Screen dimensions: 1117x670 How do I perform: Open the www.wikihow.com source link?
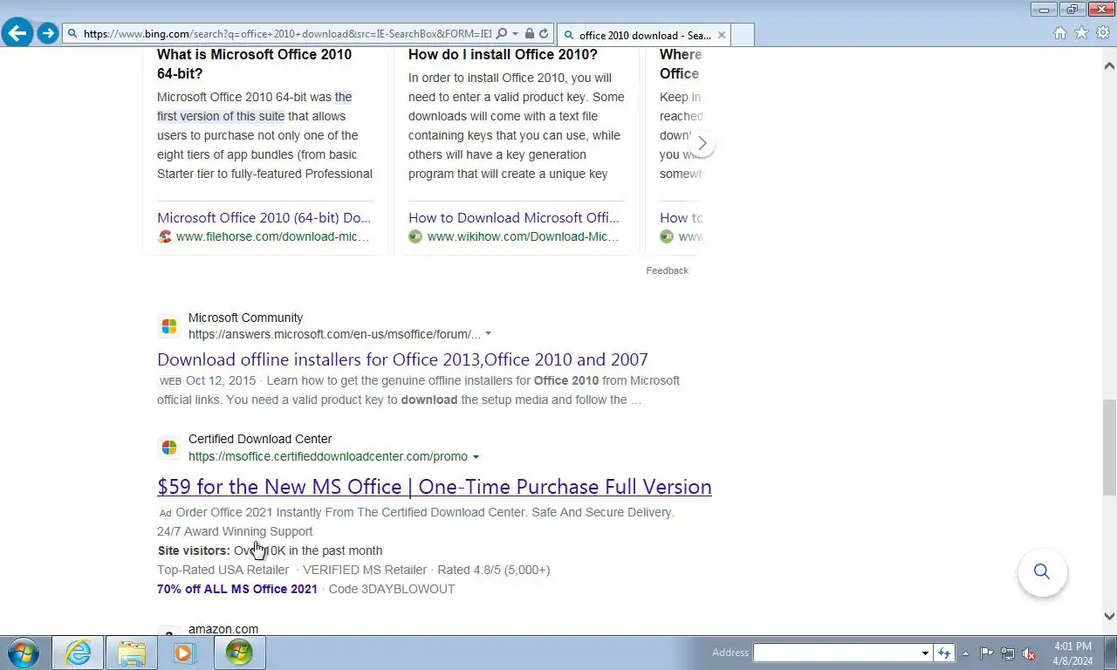(x=523, y=236)
